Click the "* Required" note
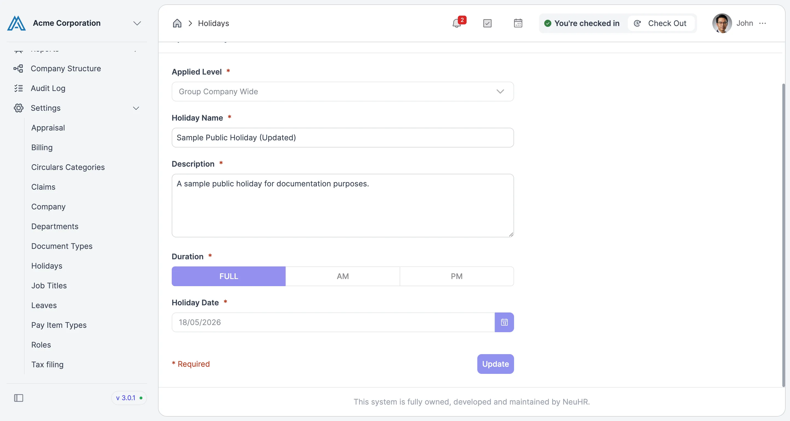The height and width of the screenshot is (421, 790). point(191,364)
